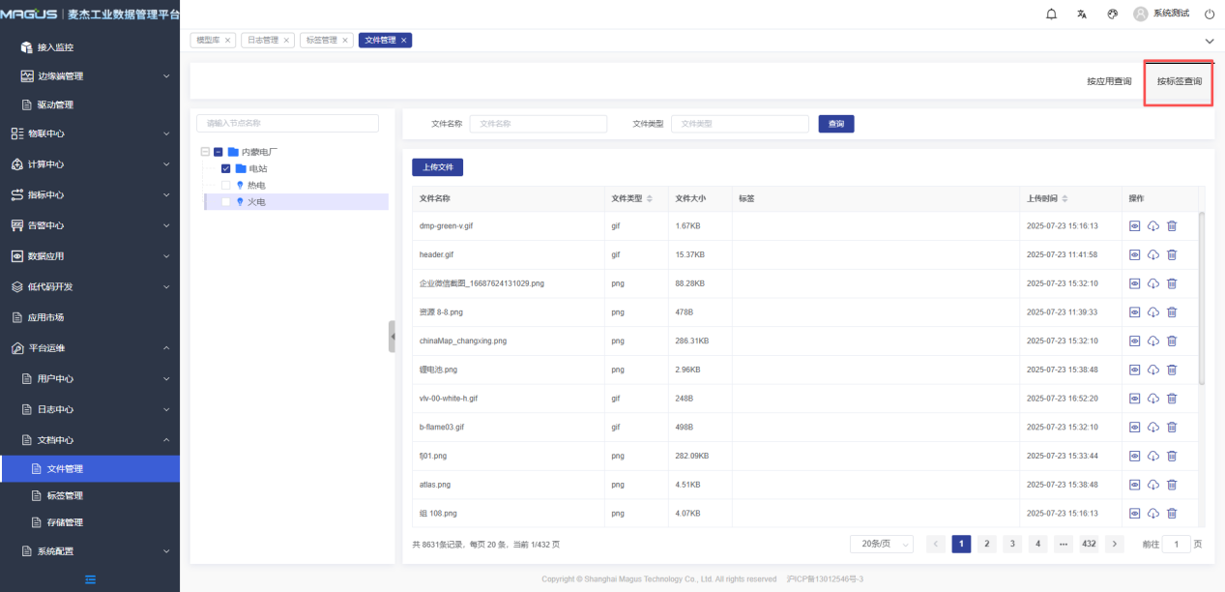Click the 查询 search button
The height and width of the screenshot is (592, 1225).
[836, 124]
